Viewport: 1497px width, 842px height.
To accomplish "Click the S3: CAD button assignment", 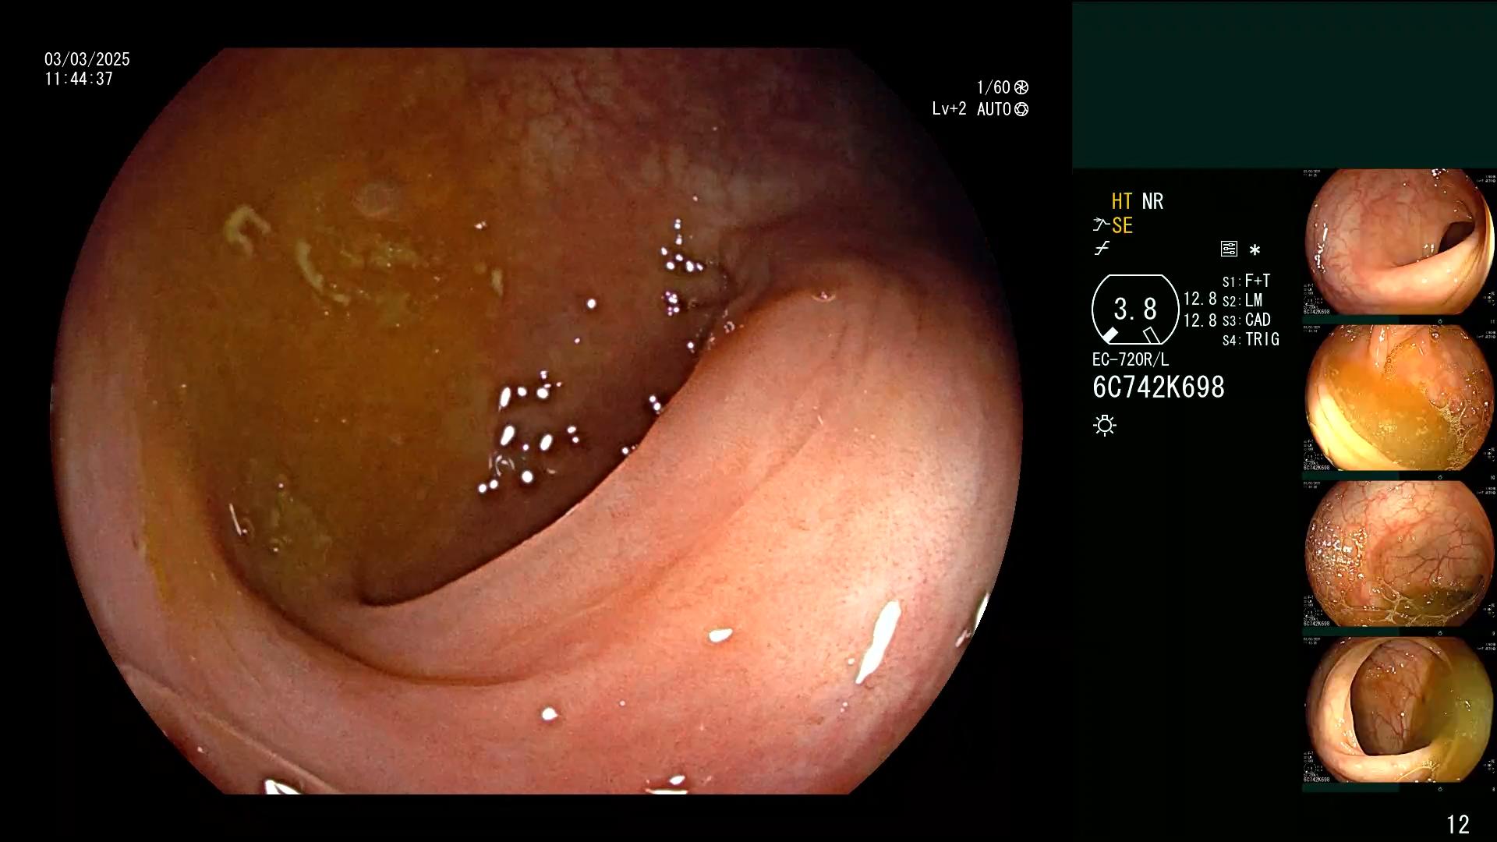I will 1247,320.
